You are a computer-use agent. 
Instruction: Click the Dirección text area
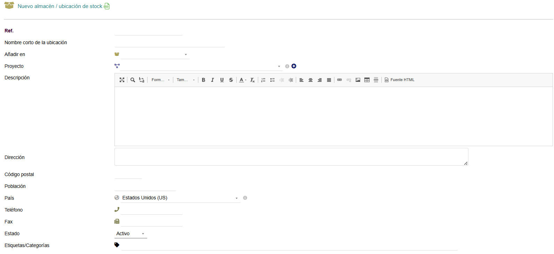291,157
